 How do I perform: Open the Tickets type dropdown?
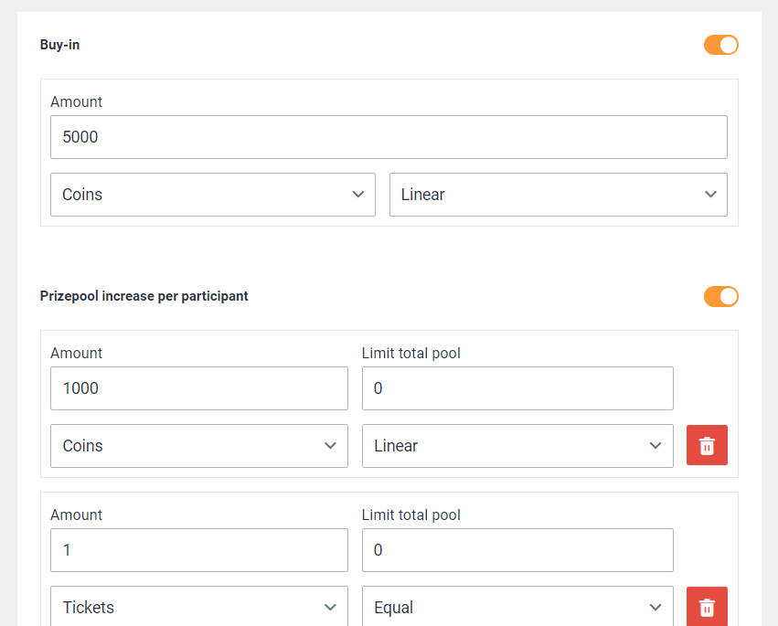tap(198, 608)
